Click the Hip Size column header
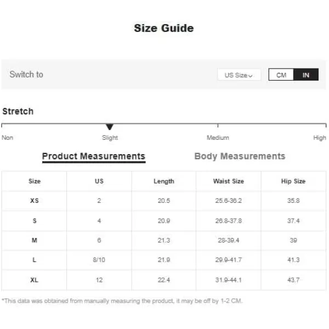The height and width of the screenshot is (329, 329). point(293,181)
